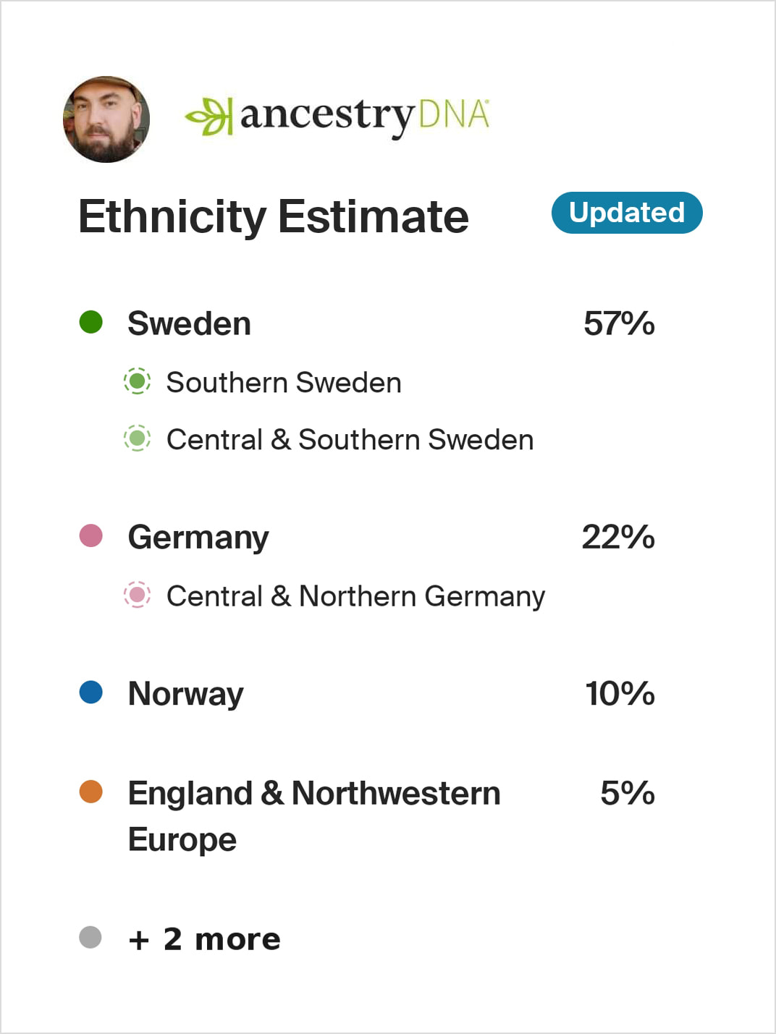Expand the + 2 more regions
This screenshot has width=776, height=1034.
(x=204, y=939)
